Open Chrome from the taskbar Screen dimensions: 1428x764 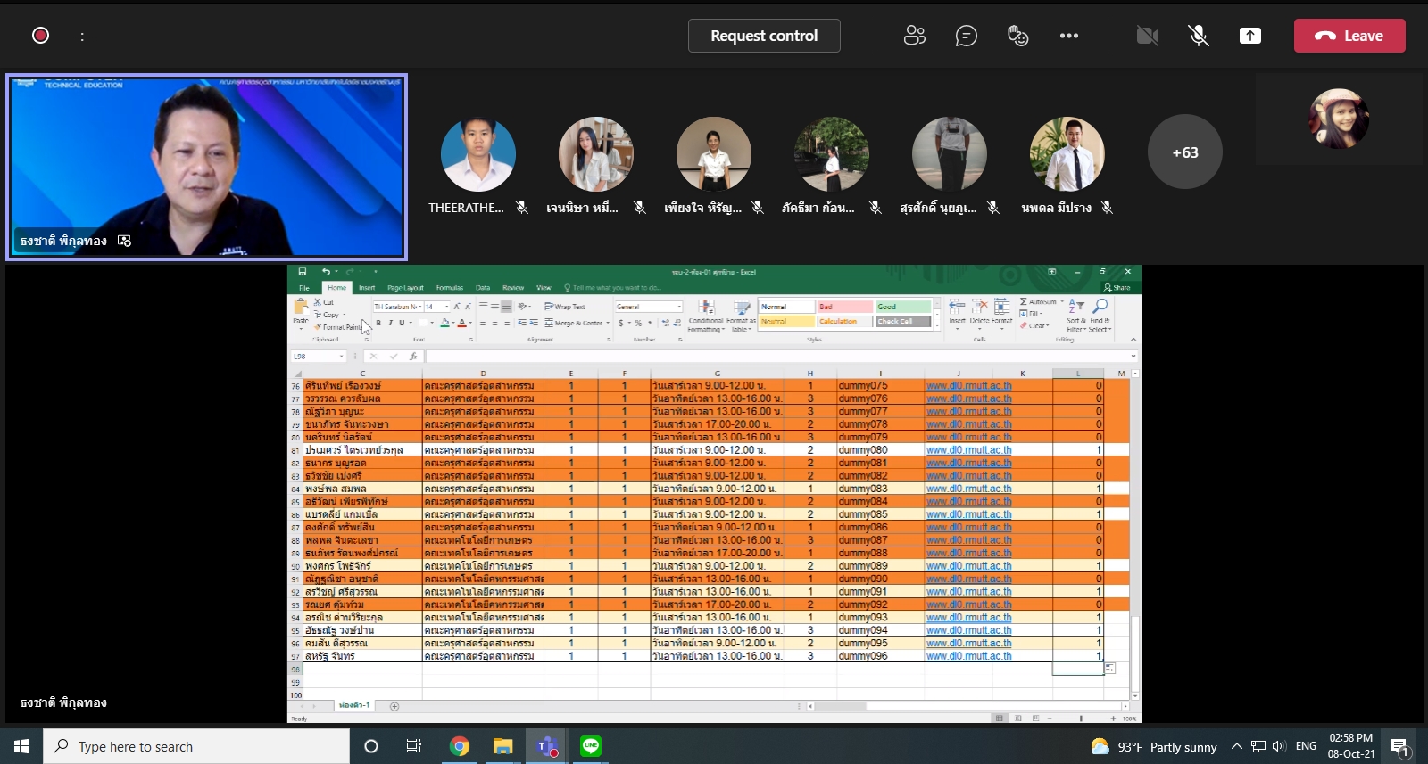460,746
